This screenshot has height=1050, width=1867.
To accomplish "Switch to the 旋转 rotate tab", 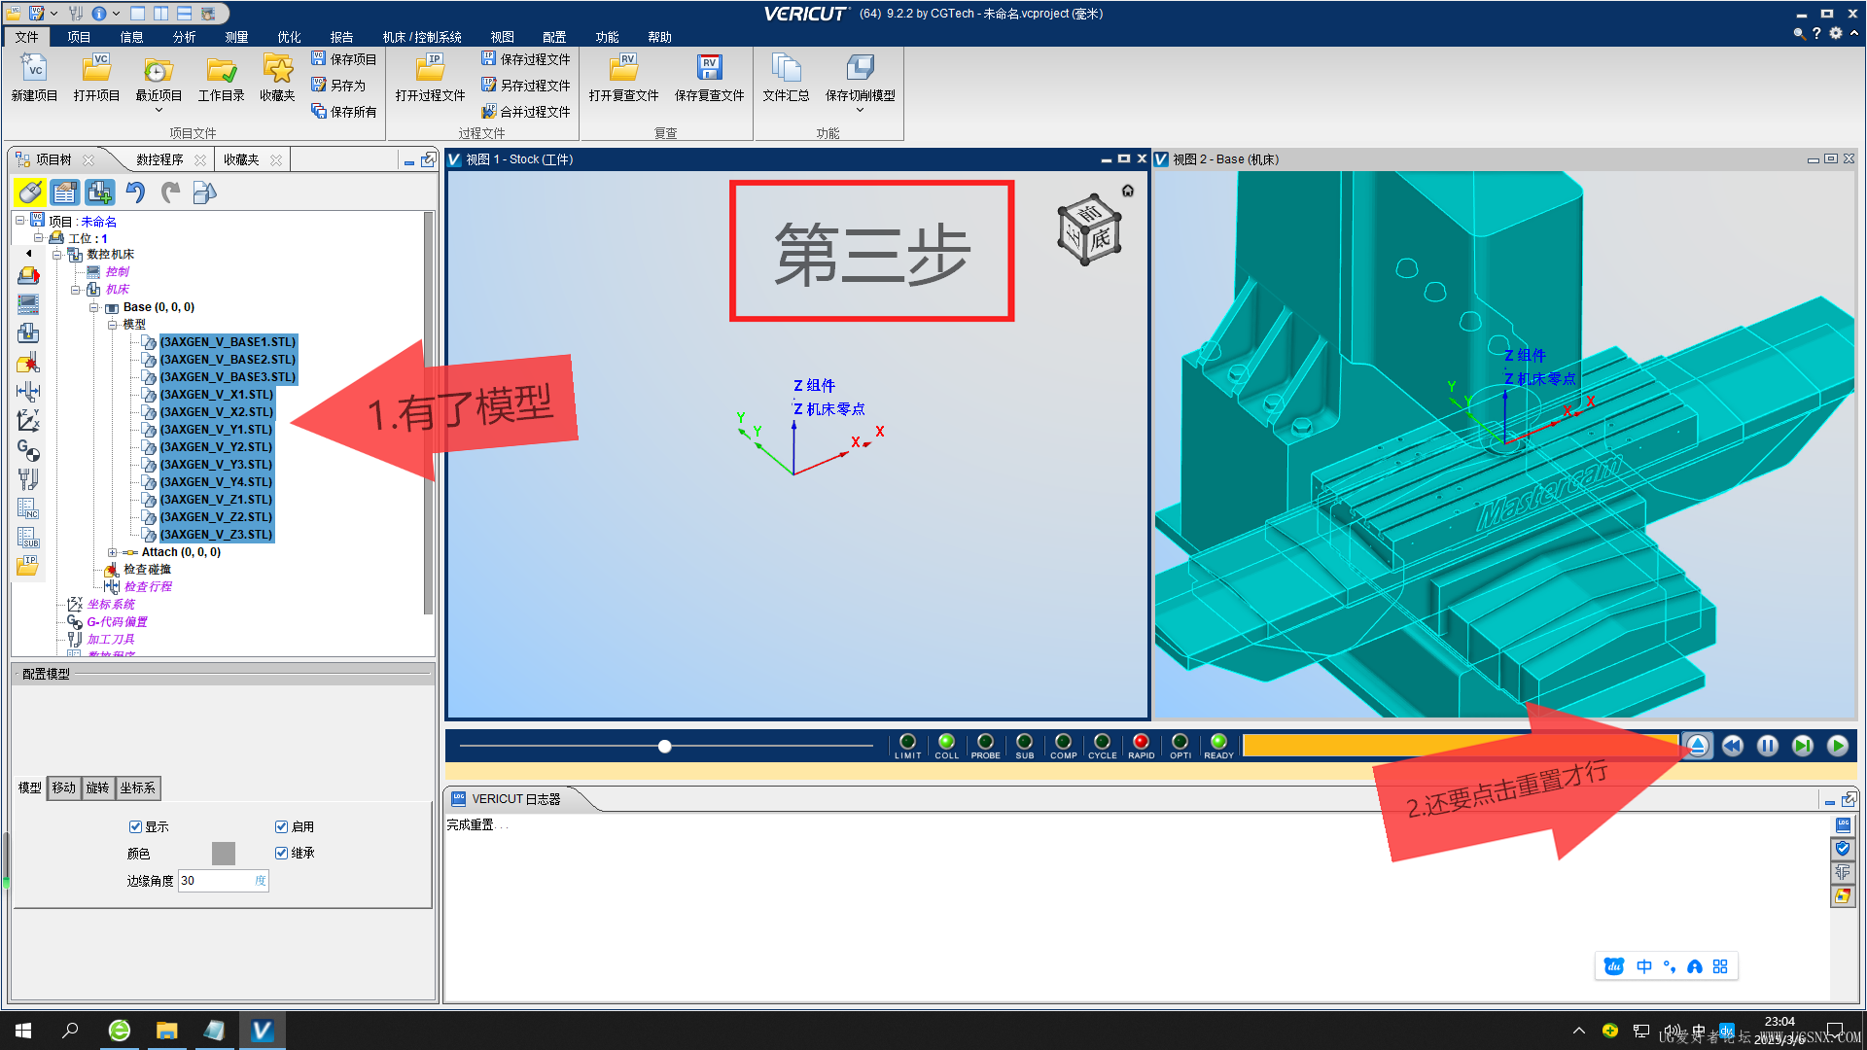I will (x=97, y=787).
